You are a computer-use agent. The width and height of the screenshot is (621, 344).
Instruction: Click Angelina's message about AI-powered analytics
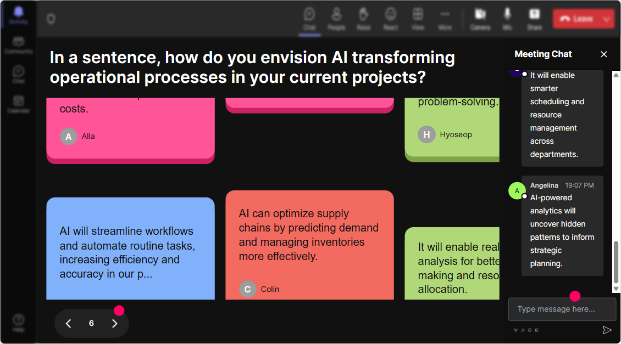point(562,226)
